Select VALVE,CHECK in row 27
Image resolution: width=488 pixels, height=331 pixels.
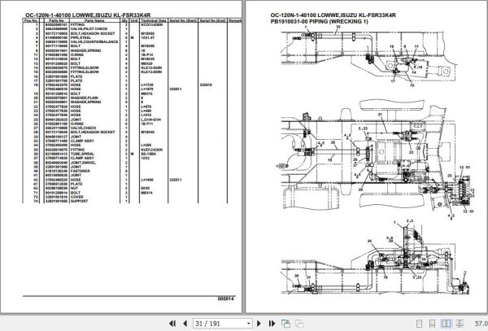pos(83,128)
